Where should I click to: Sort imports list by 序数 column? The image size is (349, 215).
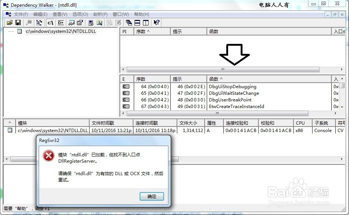coord(152,32)
